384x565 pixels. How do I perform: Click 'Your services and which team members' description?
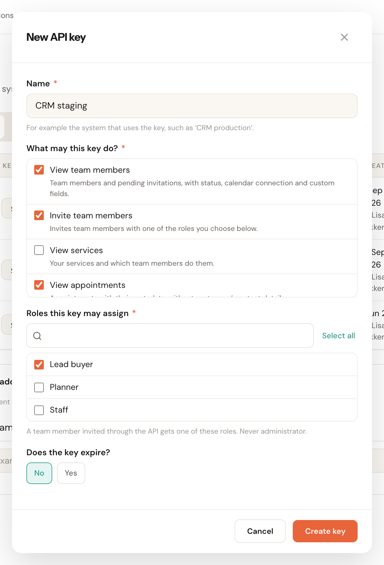132,263
